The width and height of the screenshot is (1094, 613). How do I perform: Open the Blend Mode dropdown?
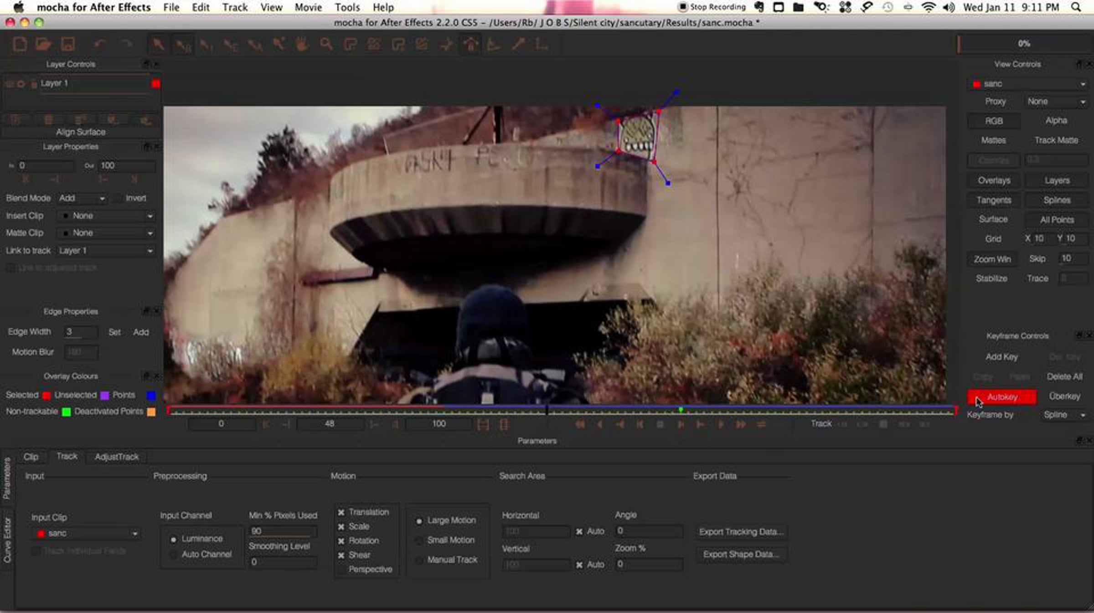tap(82, 198)
